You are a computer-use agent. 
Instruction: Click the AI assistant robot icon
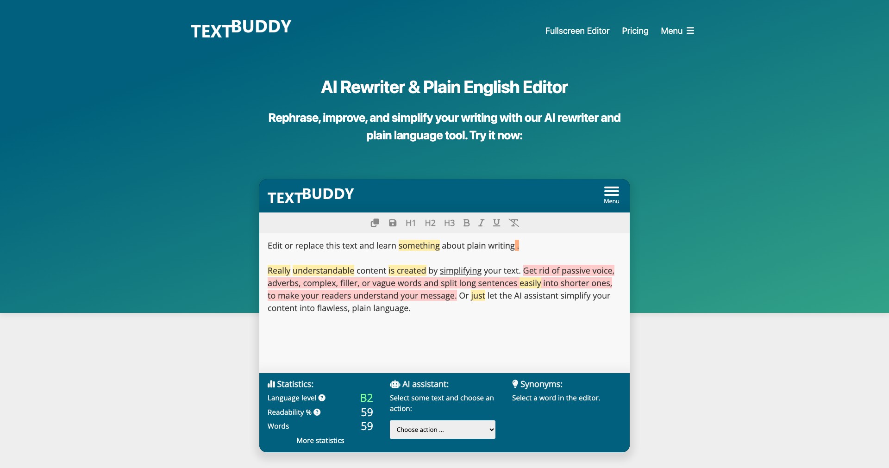click(395, 384)
